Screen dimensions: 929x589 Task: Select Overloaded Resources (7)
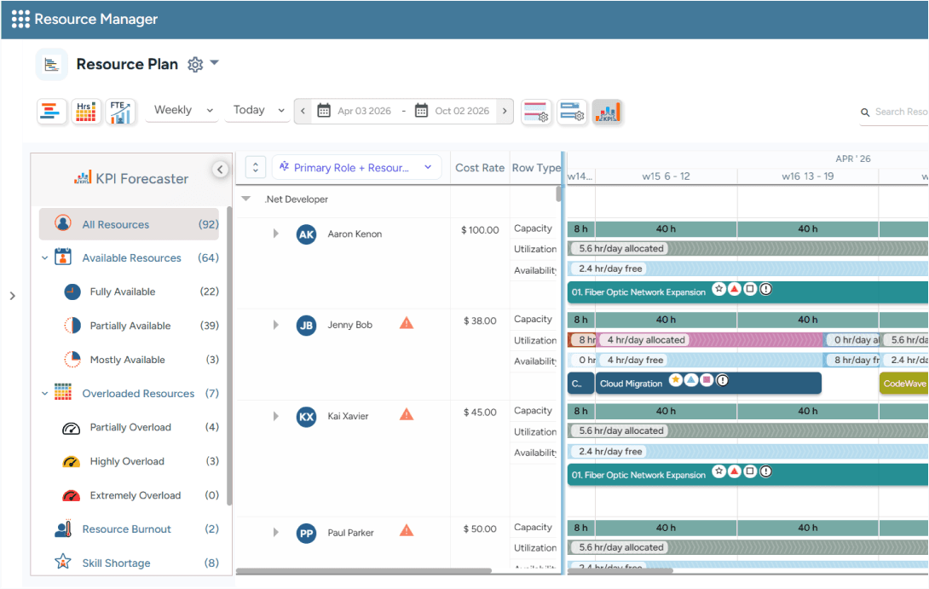tap(138, 394)
